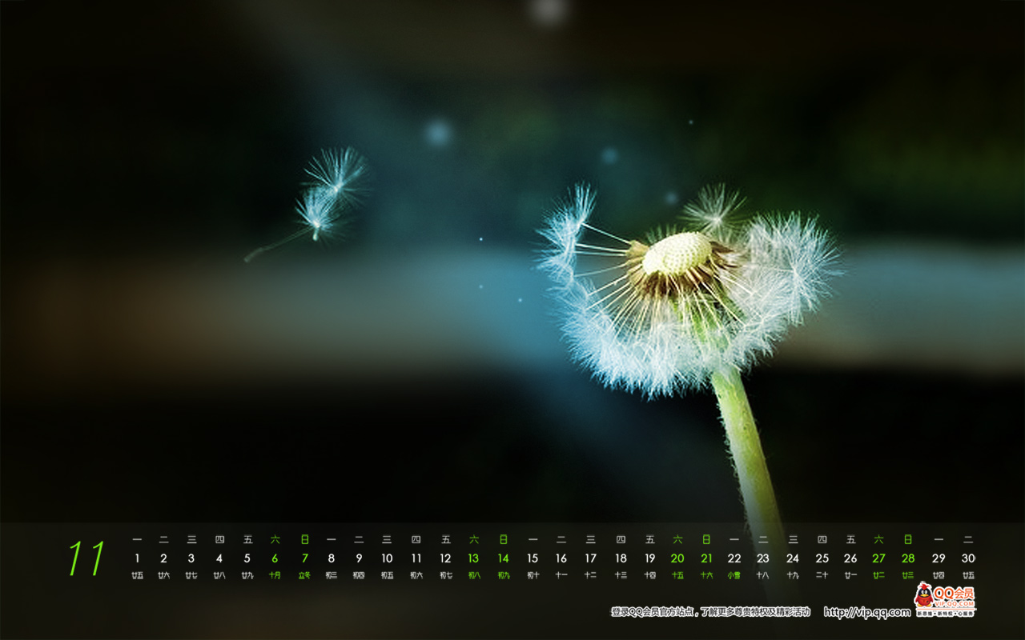Pick date 18 in the calendar strip

click(x=621, y=558)
